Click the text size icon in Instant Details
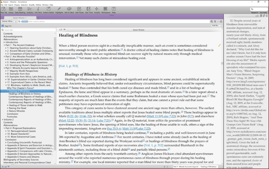Screen dimensions: 269x169 (257, 16)
